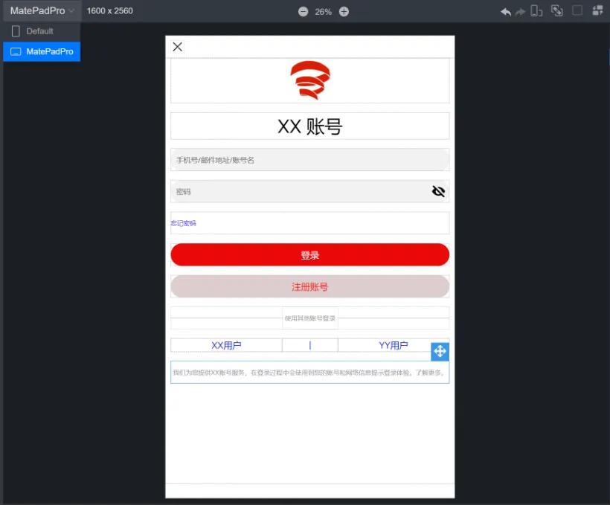Click the redo arrow in the toolbar

(x=520, y=10)
